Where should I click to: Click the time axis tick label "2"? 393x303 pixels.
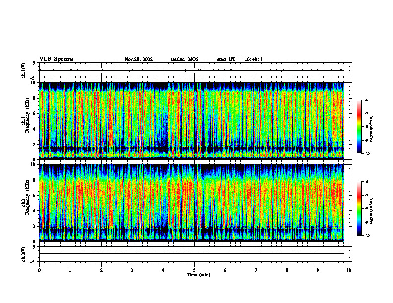pyautogui.click(x=101, y=270)
